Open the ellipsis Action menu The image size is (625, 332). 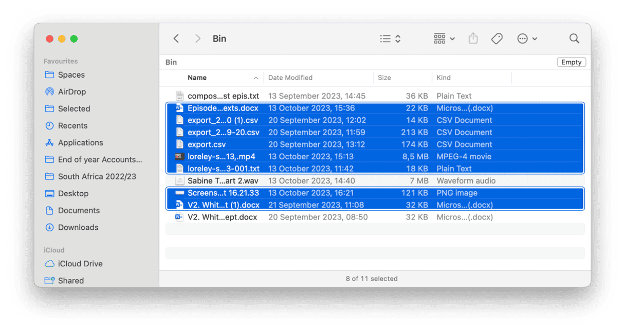click(527, 39)
